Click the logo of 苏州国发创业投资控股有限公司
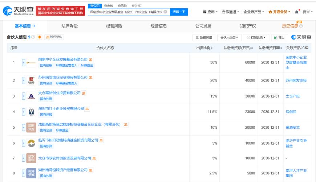Viewport: 316px width, 182px height. (x=31, y=80)
